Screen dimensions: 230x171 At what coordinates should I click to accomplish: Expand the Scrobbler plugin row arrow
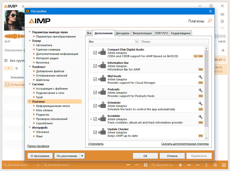[91, 119]
